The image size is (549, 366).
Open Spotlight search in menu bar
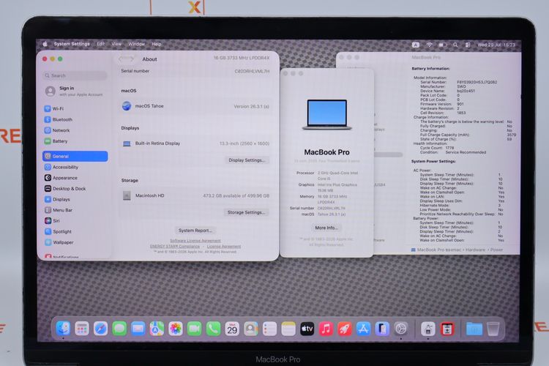click(455, 45)
